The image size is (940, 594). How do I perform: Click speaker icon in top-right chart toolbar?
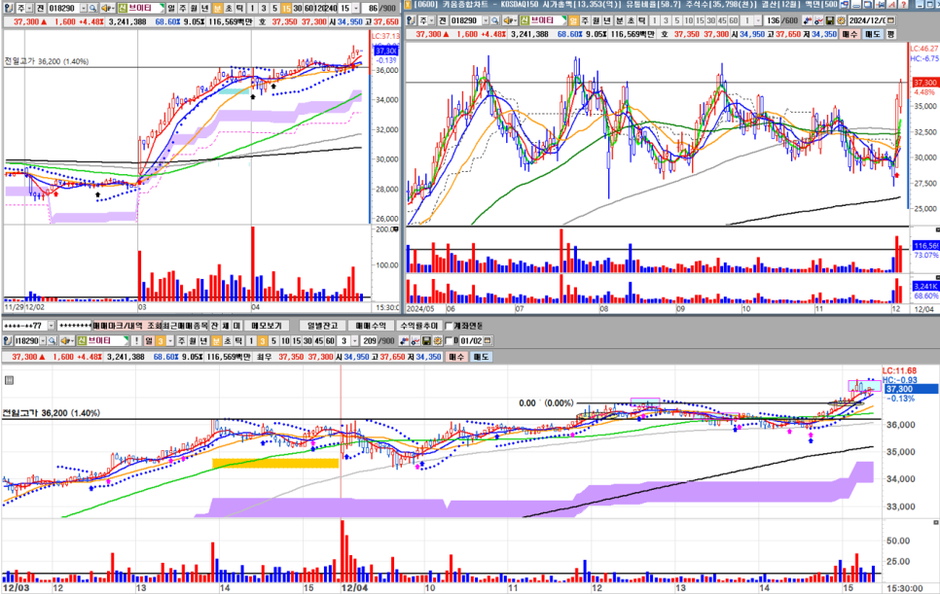coord(508,20)
